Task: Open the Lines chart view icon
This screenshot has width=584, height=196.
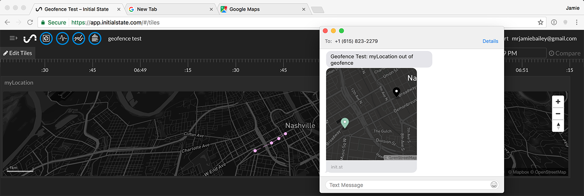Action: click(x=79, y=38)
